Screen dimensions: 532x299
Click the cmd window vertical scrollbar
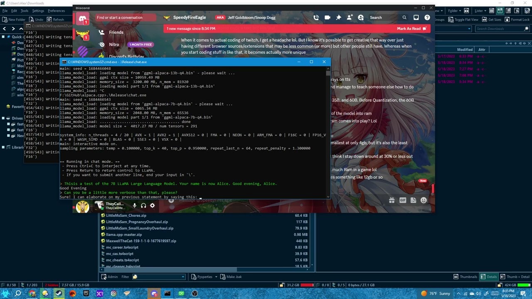pos(328,133)
